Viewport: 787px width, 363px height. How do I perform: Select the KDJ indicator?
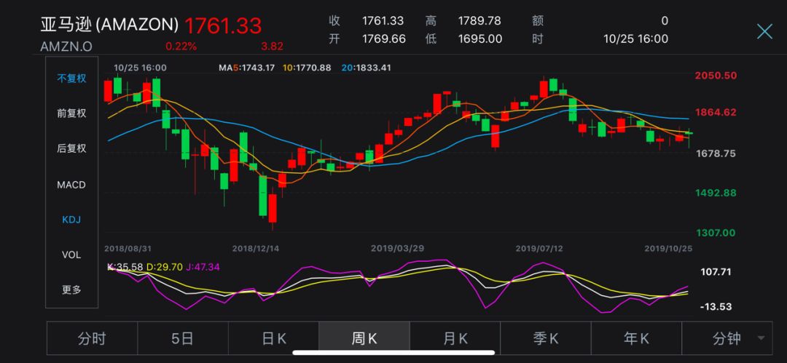71,220
